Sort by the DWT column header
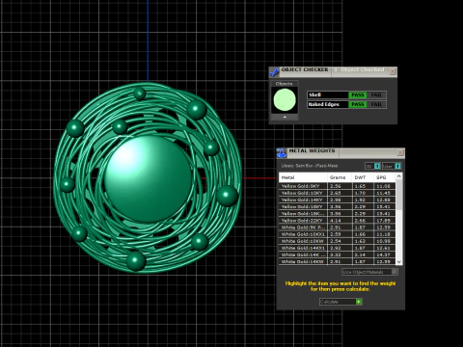 (x=363, y=177)
